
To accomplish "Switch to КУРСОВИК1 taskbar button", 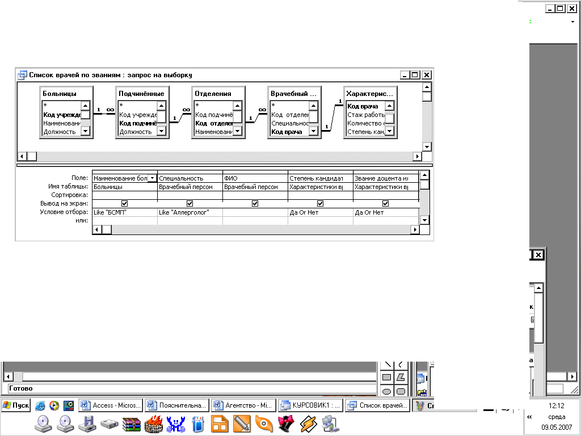I will [x=310, y=405].
